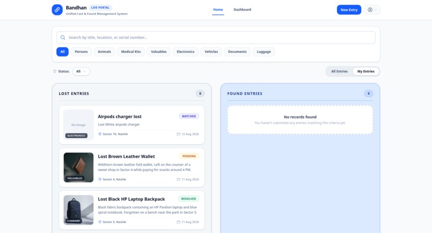This screenshot has width=432, height=233.
Task: Click the Sector 4, Nashik location text
Action: tap(114, 179)
